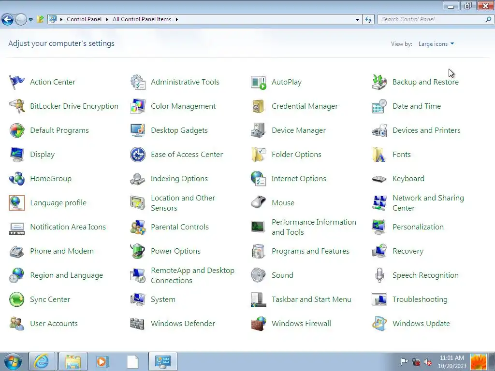Launch Internet Explorer from the taskbar

(x=42, y=361)
